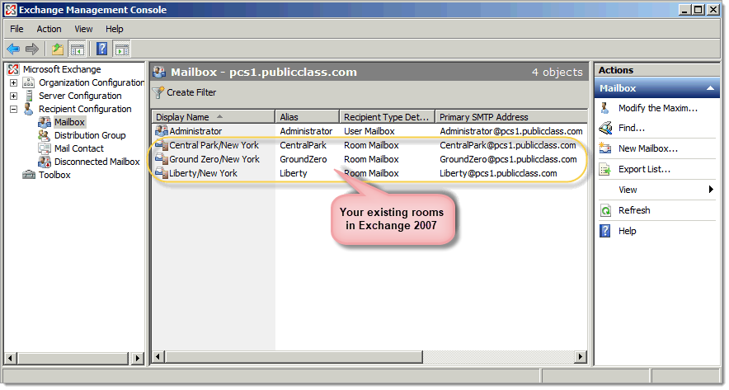Click the Toolbox briefcase icon
The height and width of the screenshot is (390, 729).
pyautogui.click(x=29, y=175)
